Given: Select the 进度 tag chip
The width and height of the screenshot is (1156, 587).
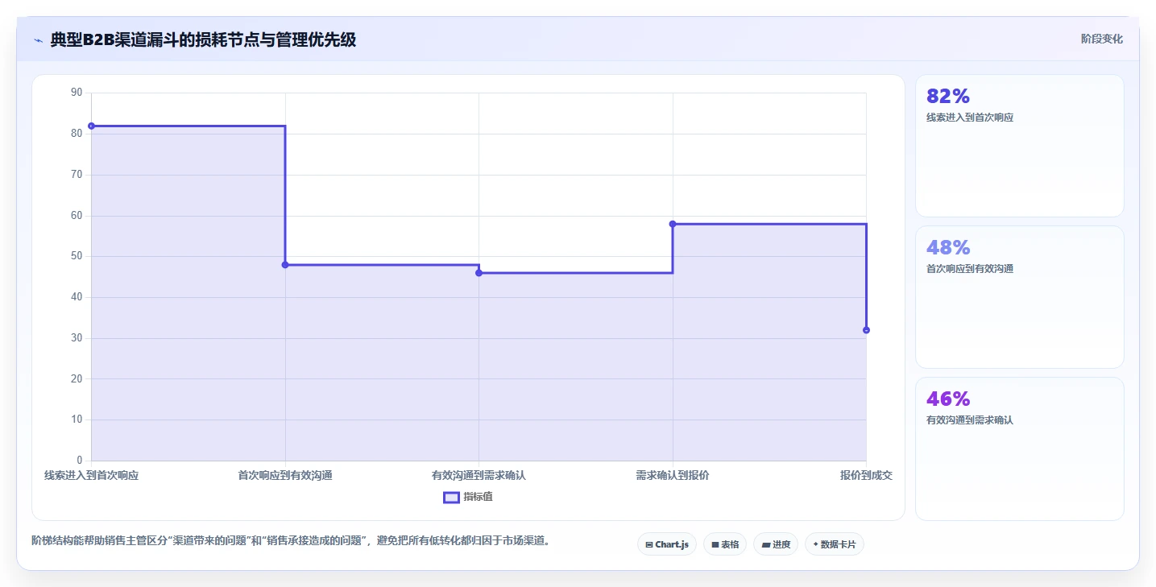Looking at the screenshot, I should pyautogui.click(x=776, y=544).
